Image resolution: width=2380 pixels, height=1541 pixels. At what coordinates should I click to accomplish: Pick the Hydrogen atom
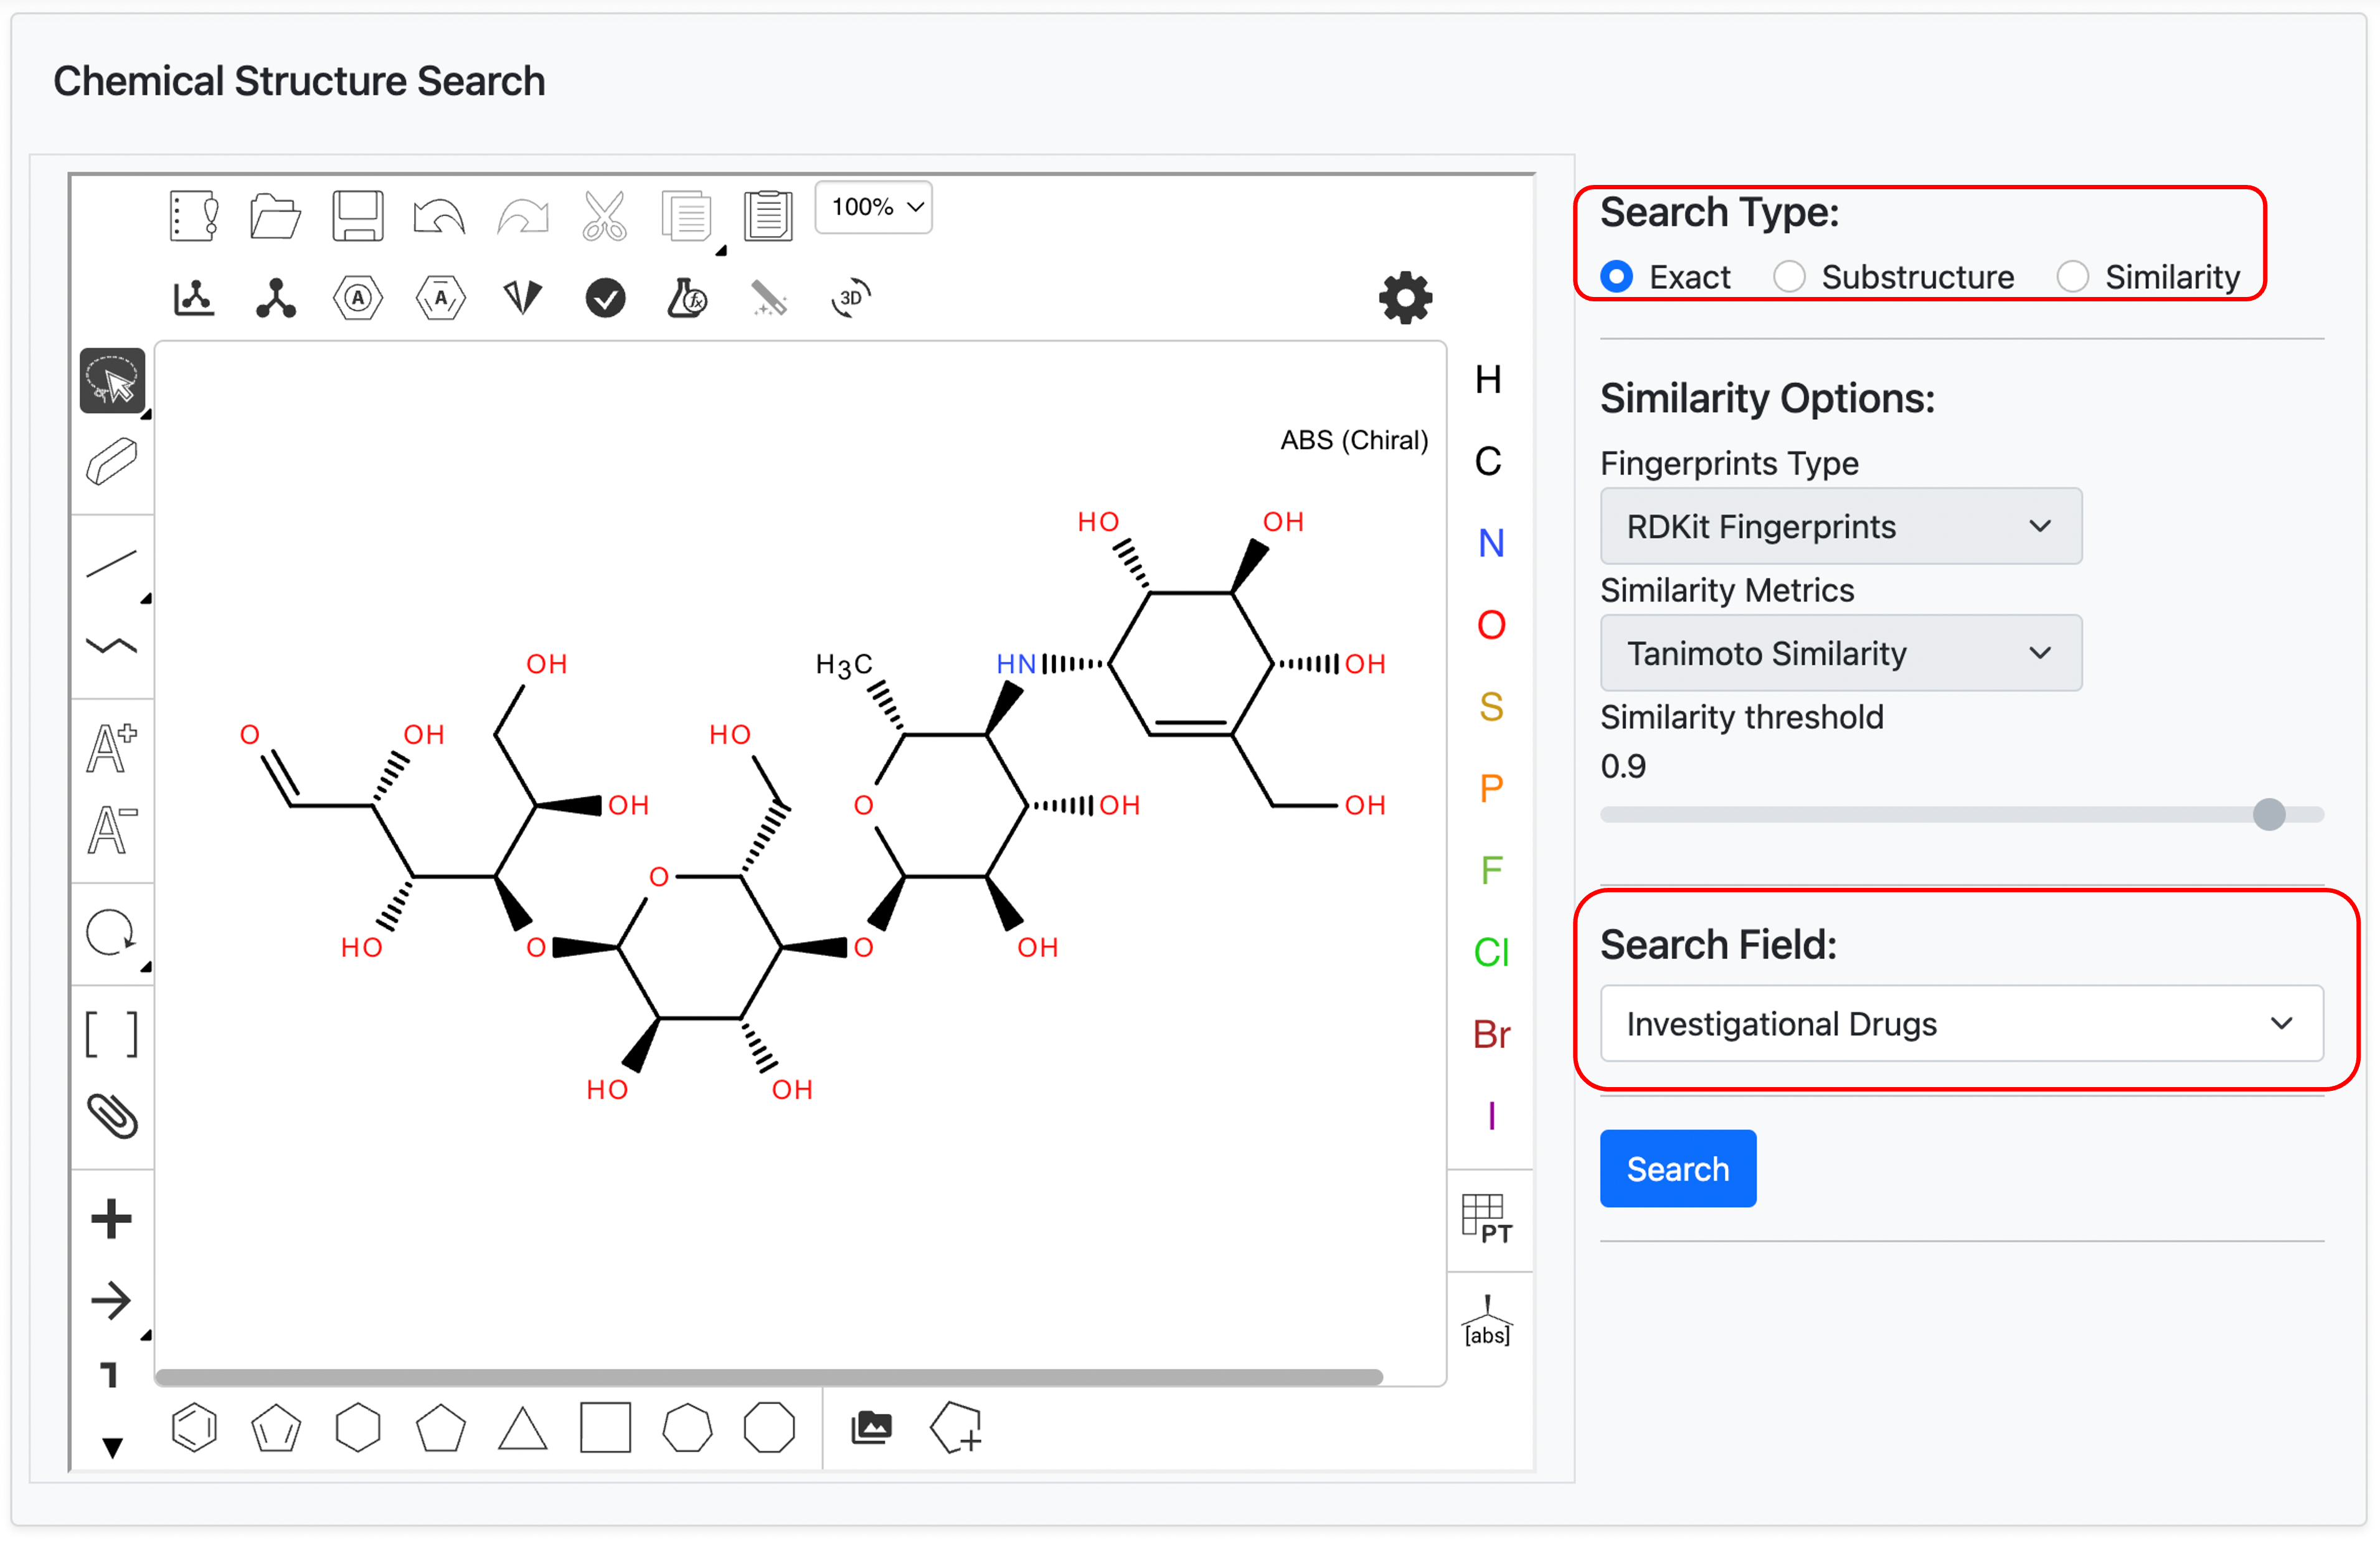(x=1488, y=380)
